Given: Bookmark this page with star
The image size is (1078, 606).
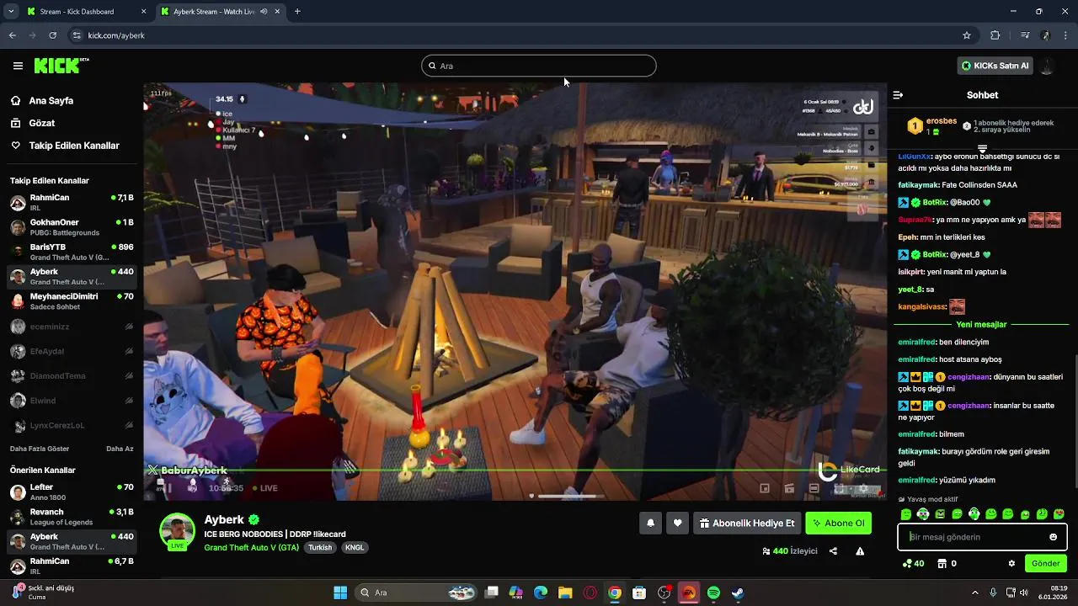Looking at the screenshot, I should point(967,35).
